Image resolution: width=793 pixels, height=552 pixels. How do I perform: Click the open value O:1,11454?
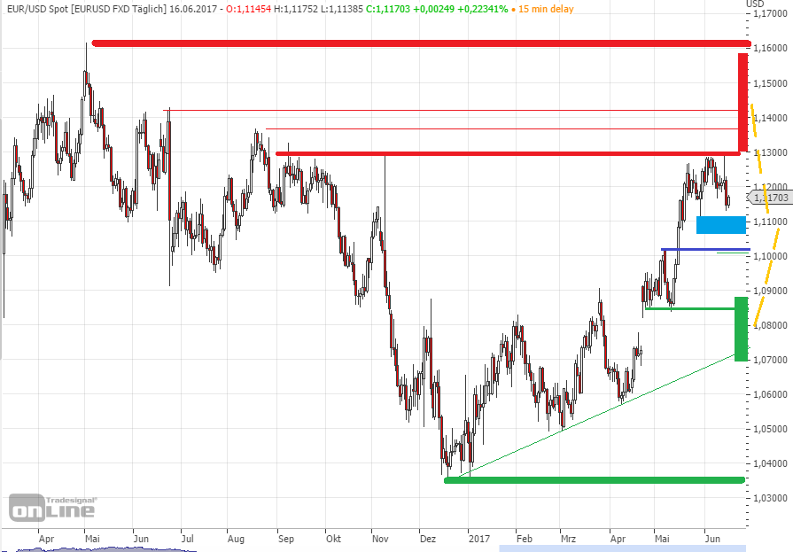pyautogui.click(x=248, y=9)
